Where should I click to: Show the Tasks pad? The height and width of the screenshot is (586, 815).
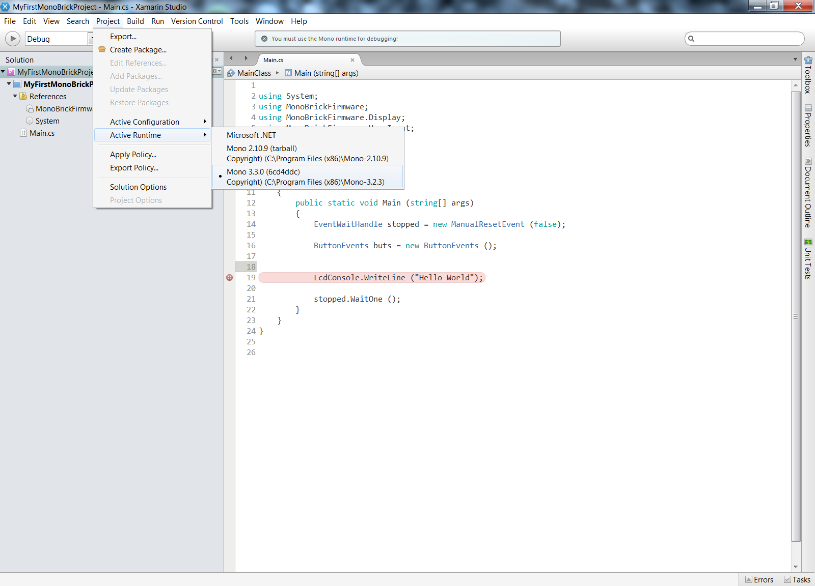pos(797,579)
